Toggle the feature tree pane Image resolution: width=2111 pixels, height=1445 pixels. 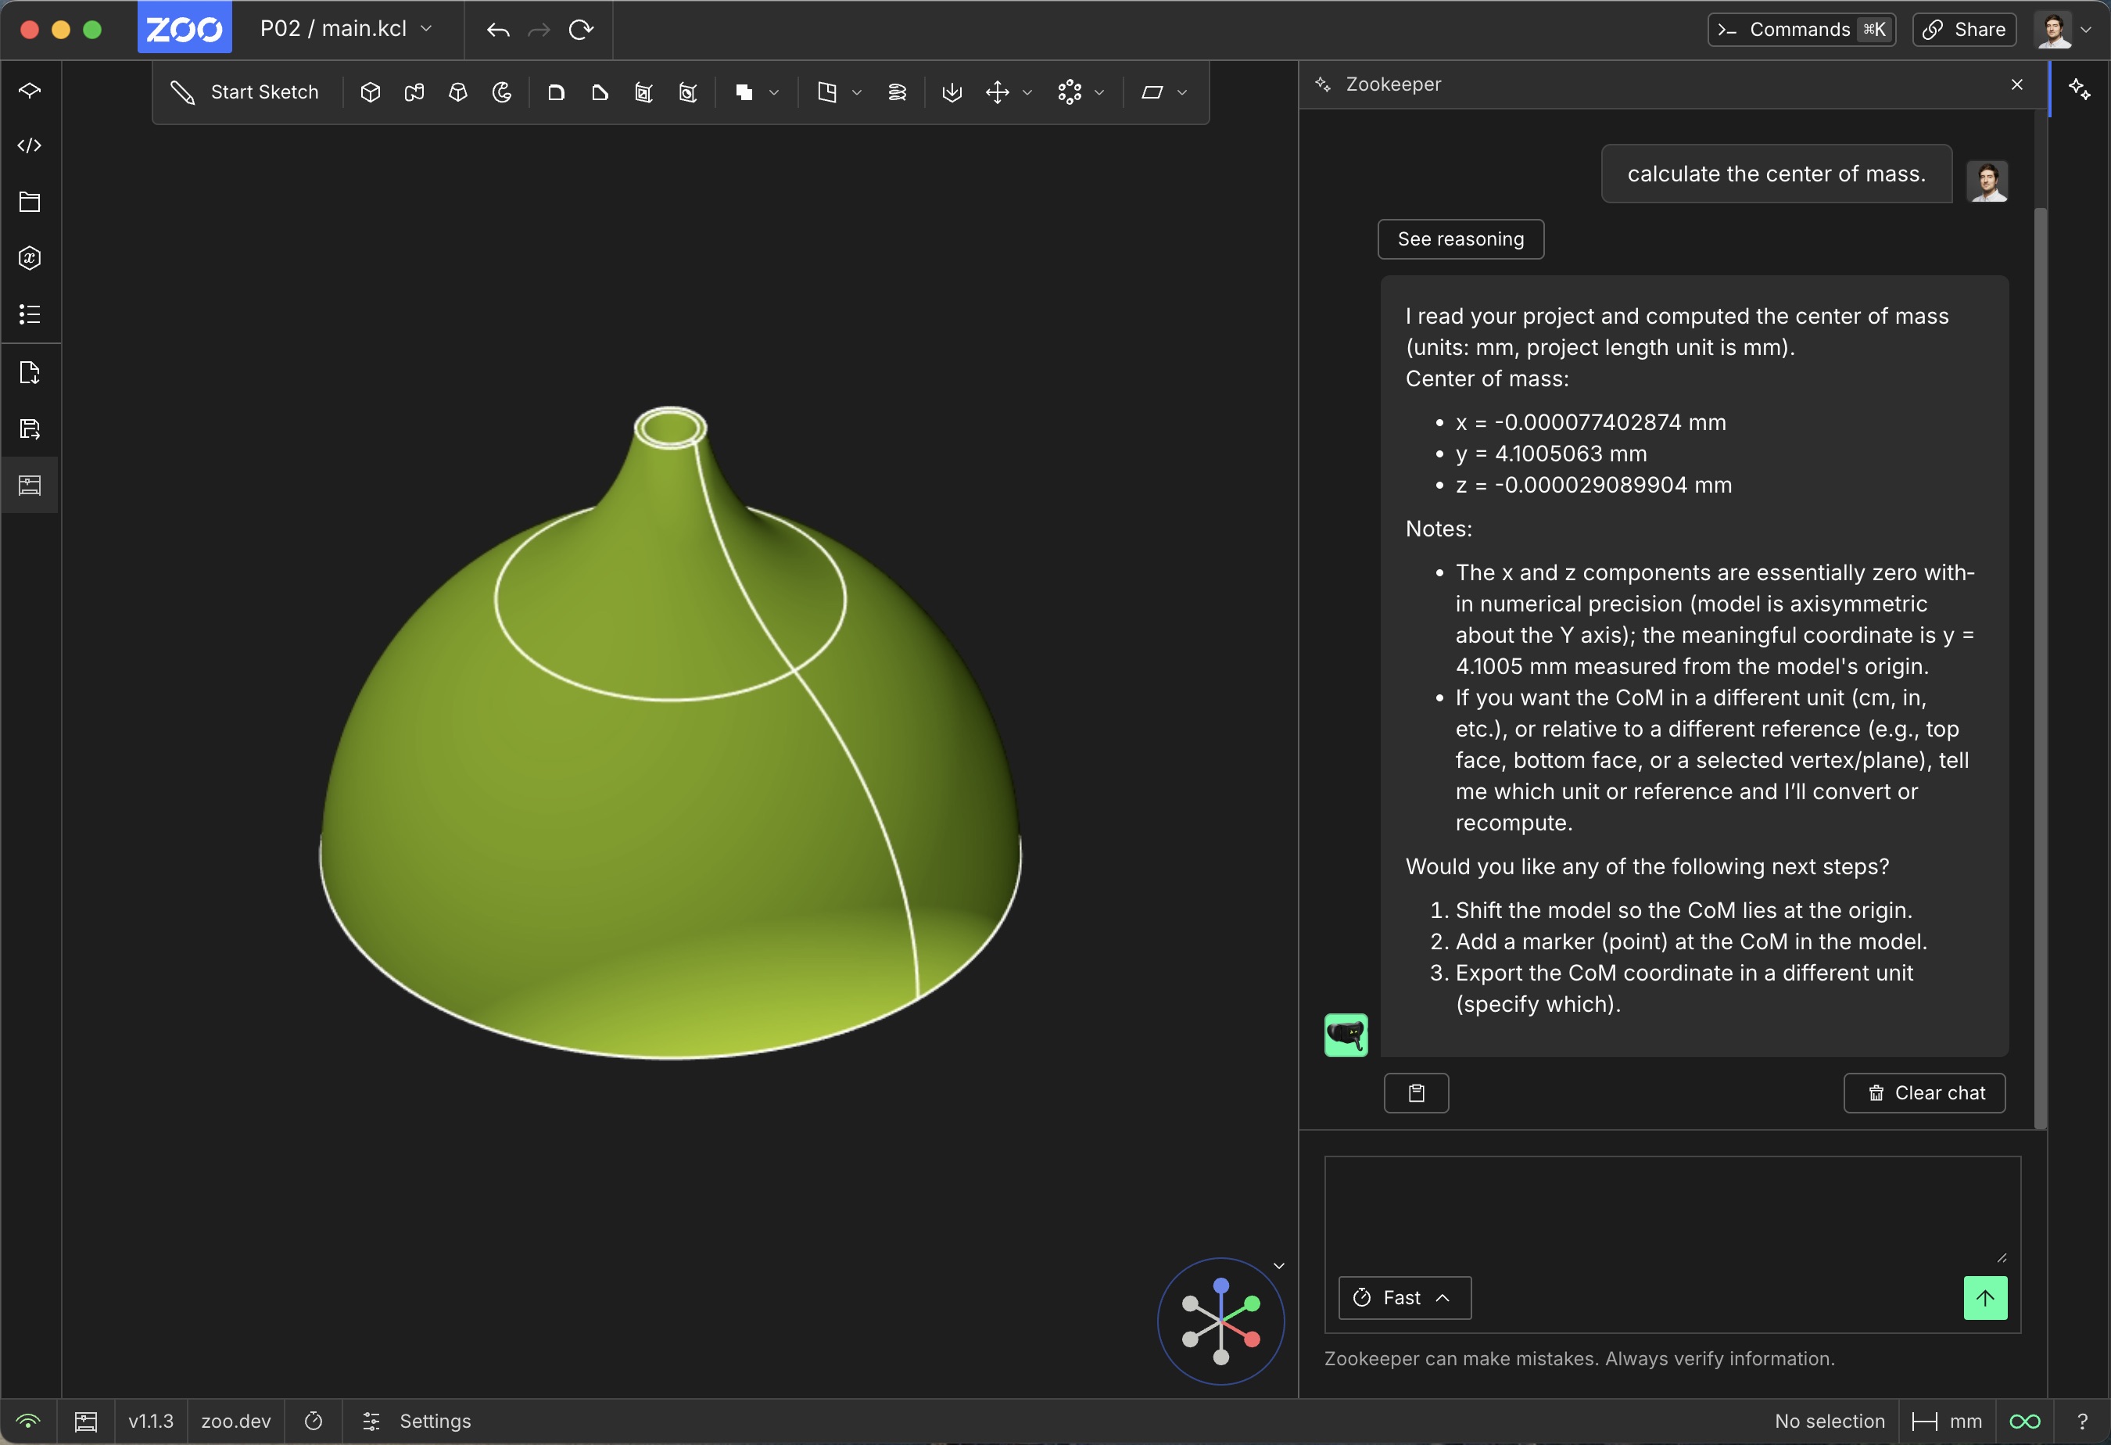(30, 90)
